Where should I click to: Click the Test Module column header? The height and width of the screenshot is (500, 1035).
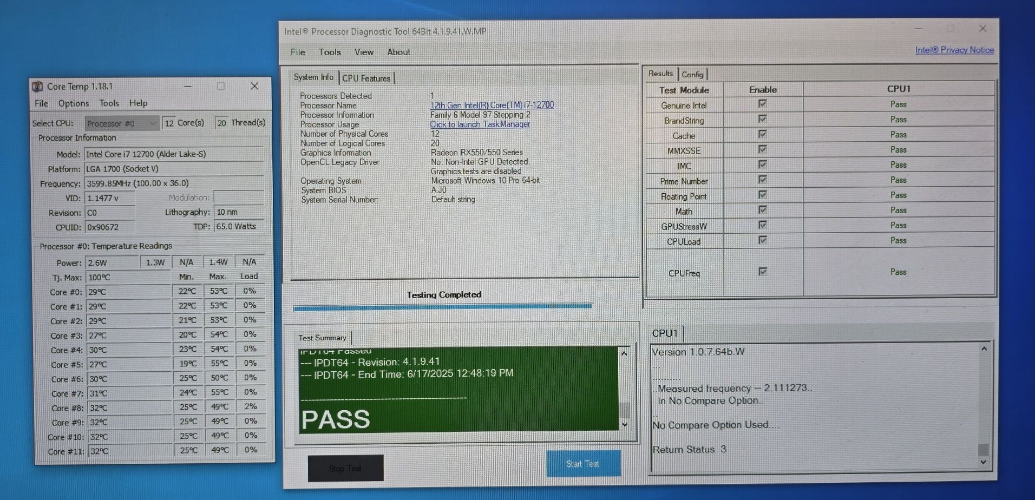[684, 90]
